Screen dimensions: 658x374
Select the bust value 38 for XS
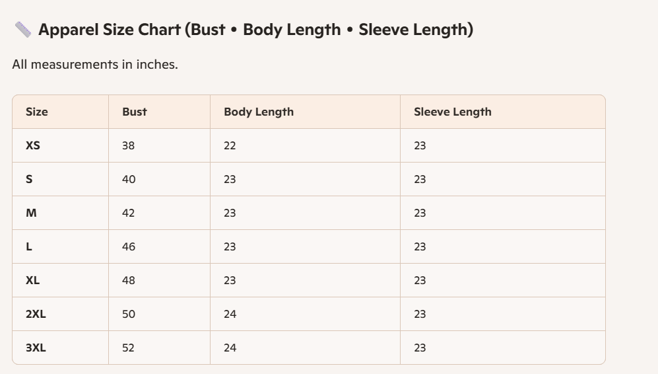coord(129,145)
